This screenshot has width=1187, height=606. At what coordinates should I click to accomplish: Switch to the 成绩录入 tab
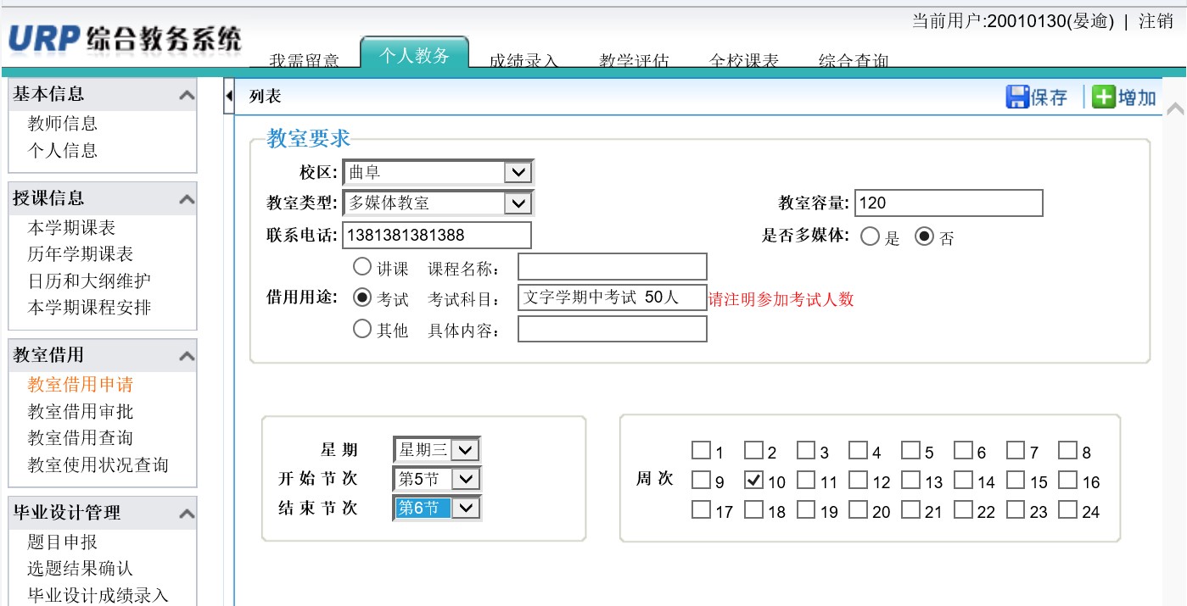pyautogui.click(x=524, y=60)
